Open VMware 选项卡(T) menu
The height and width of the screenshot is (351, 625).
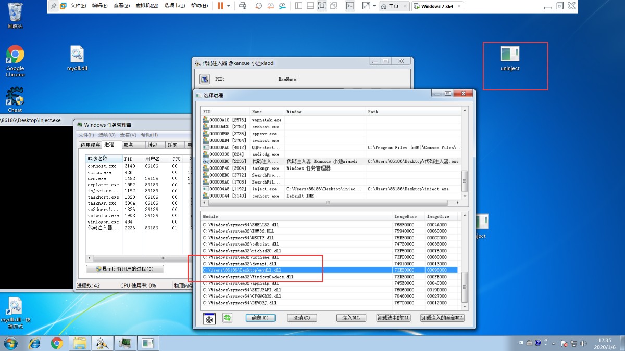(176, 6)
